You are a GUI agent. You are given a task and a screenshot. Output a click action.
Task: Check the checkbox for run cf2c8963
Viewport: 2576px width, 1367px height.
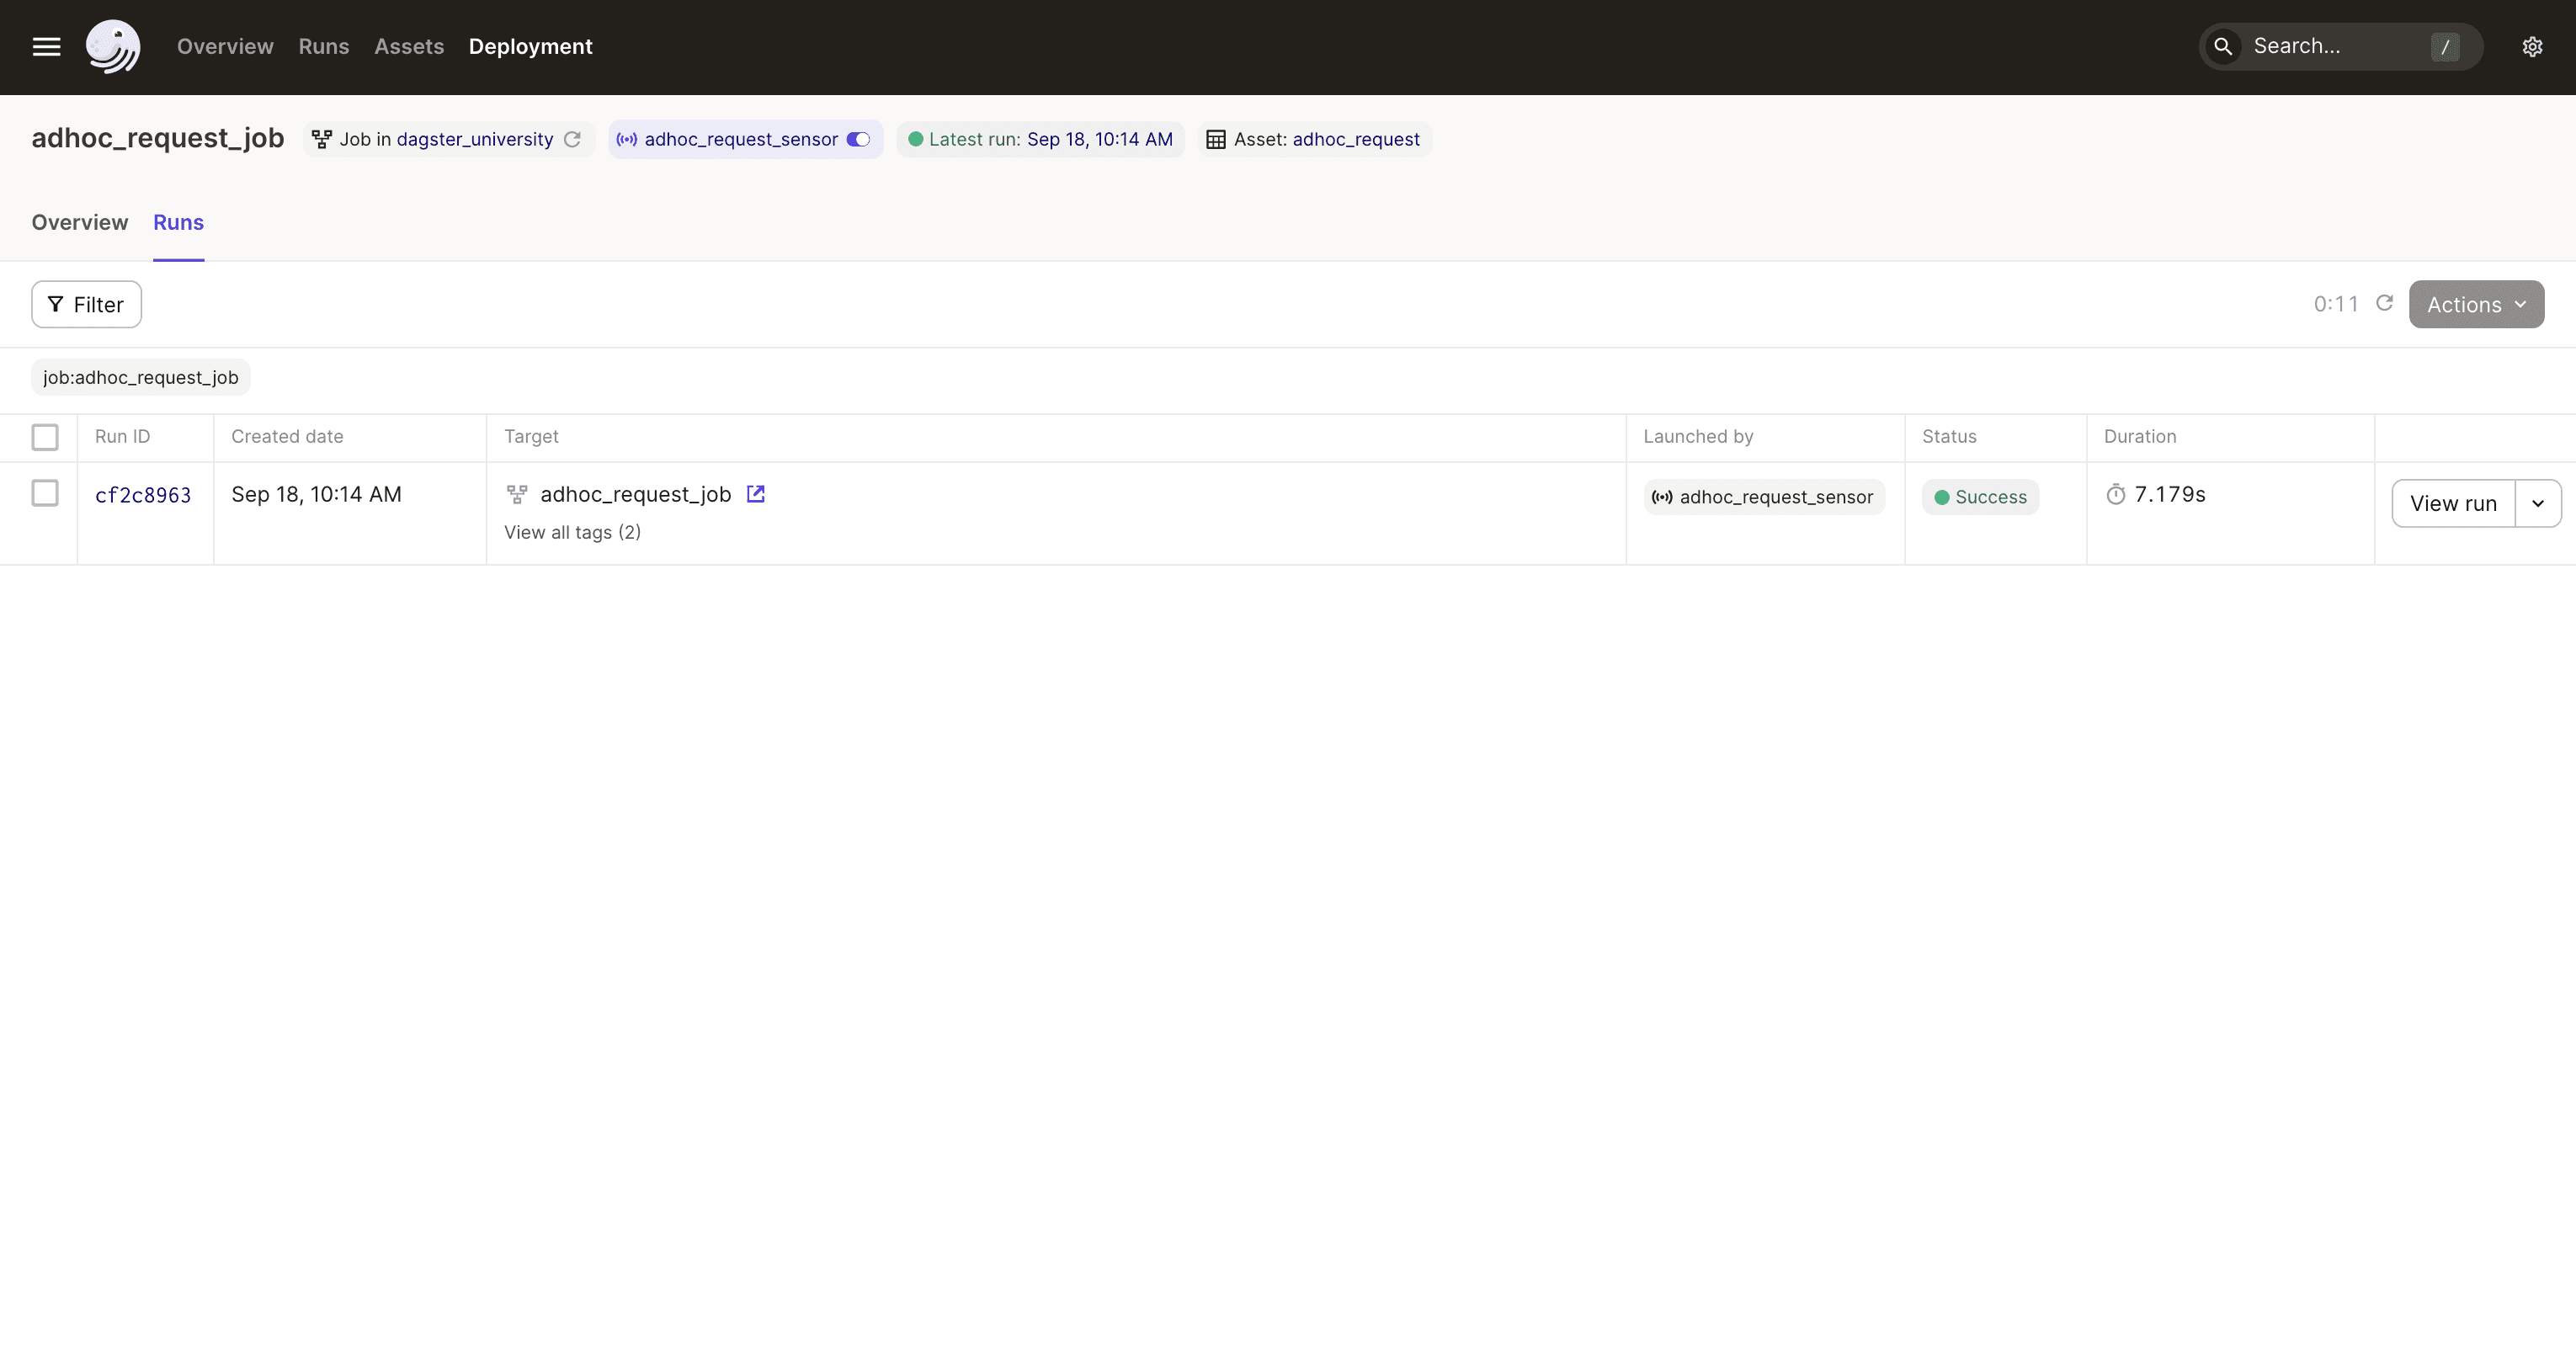click(45, 493)
